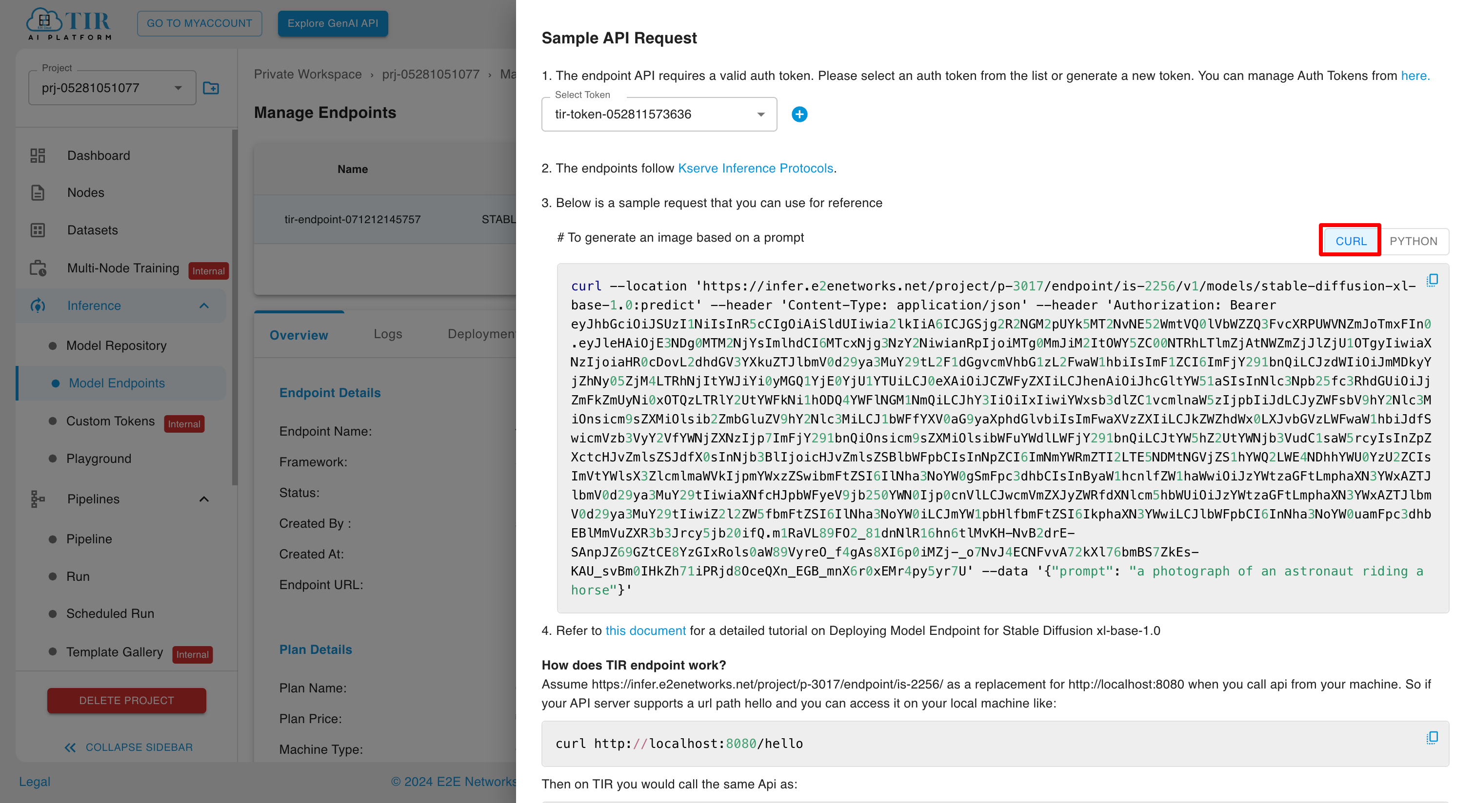Select Scheduled Run under Pipelines

[x=110, y=613]
